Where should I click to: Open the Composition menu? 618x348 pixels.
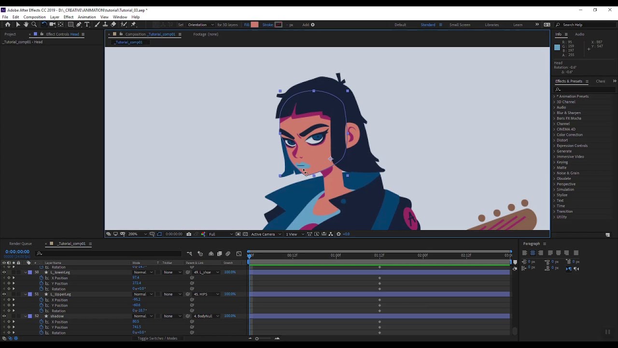tap(34, 17)
